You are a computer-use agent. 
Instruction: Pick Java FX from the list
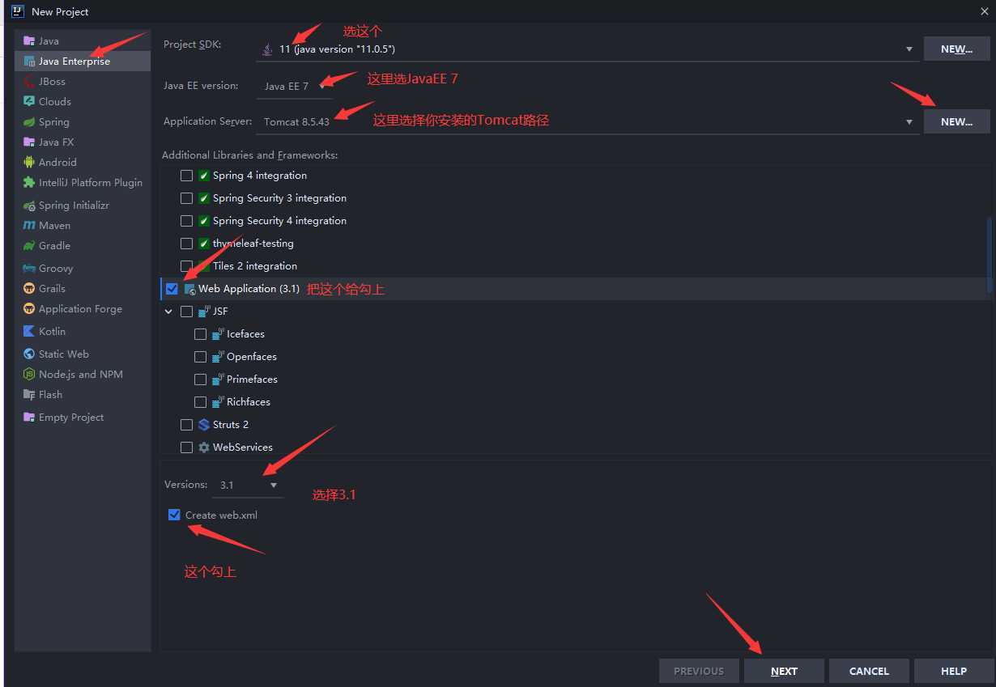coord(83,142)
